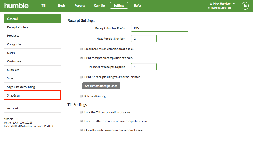253x146 pixels.
Task: Open Suppliers settings
Action: click(32, 70)
